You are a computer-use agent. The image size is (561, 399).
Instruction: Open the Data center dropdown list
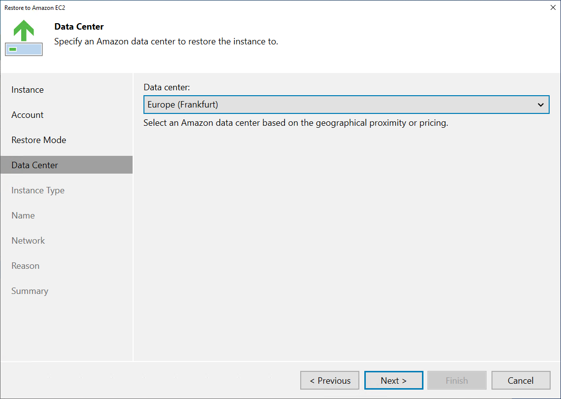tap(347, 105)
